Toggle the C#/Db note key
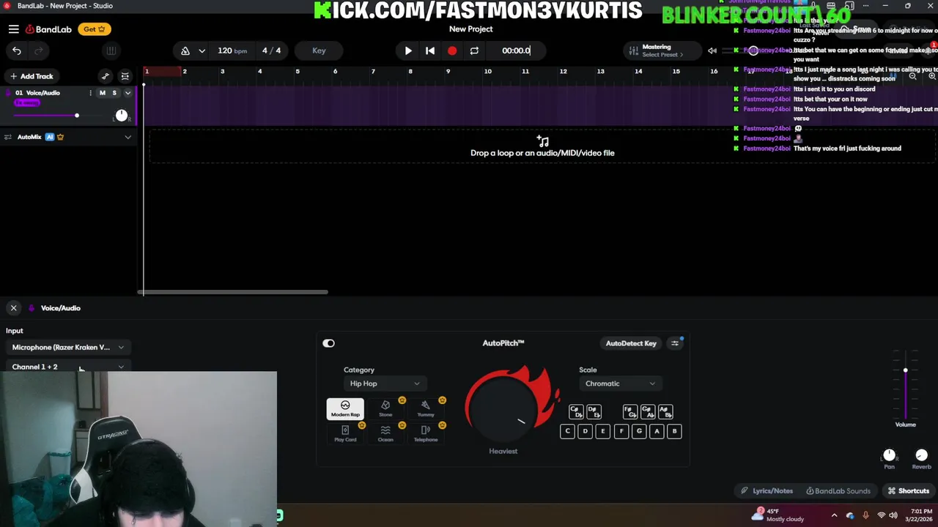Image resolution: width=938 pixels, height=527 pixels. point(576,412)
